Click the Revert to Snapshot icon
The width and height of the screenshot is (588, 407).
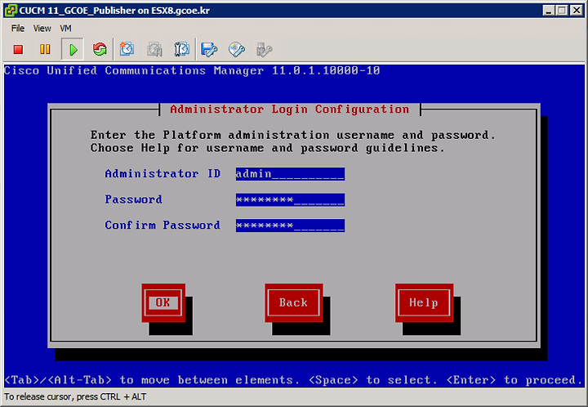click(x=154, y=49)
